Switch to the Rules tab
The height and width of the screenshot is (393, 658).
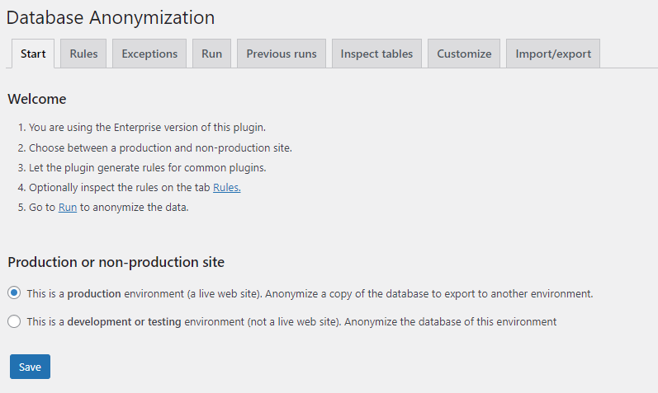pos(83,54)
